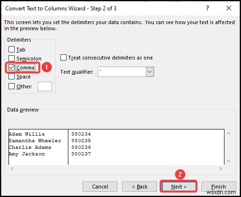
Task: Click value 880236 in preview
Action: coord(81,147)
